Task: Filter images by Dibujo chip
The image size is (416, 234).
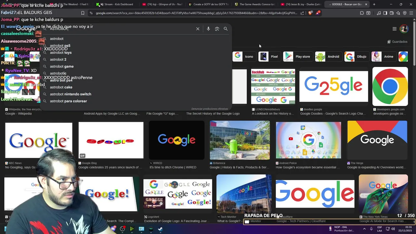Action: pyautogui.click(x=357, y=57)
